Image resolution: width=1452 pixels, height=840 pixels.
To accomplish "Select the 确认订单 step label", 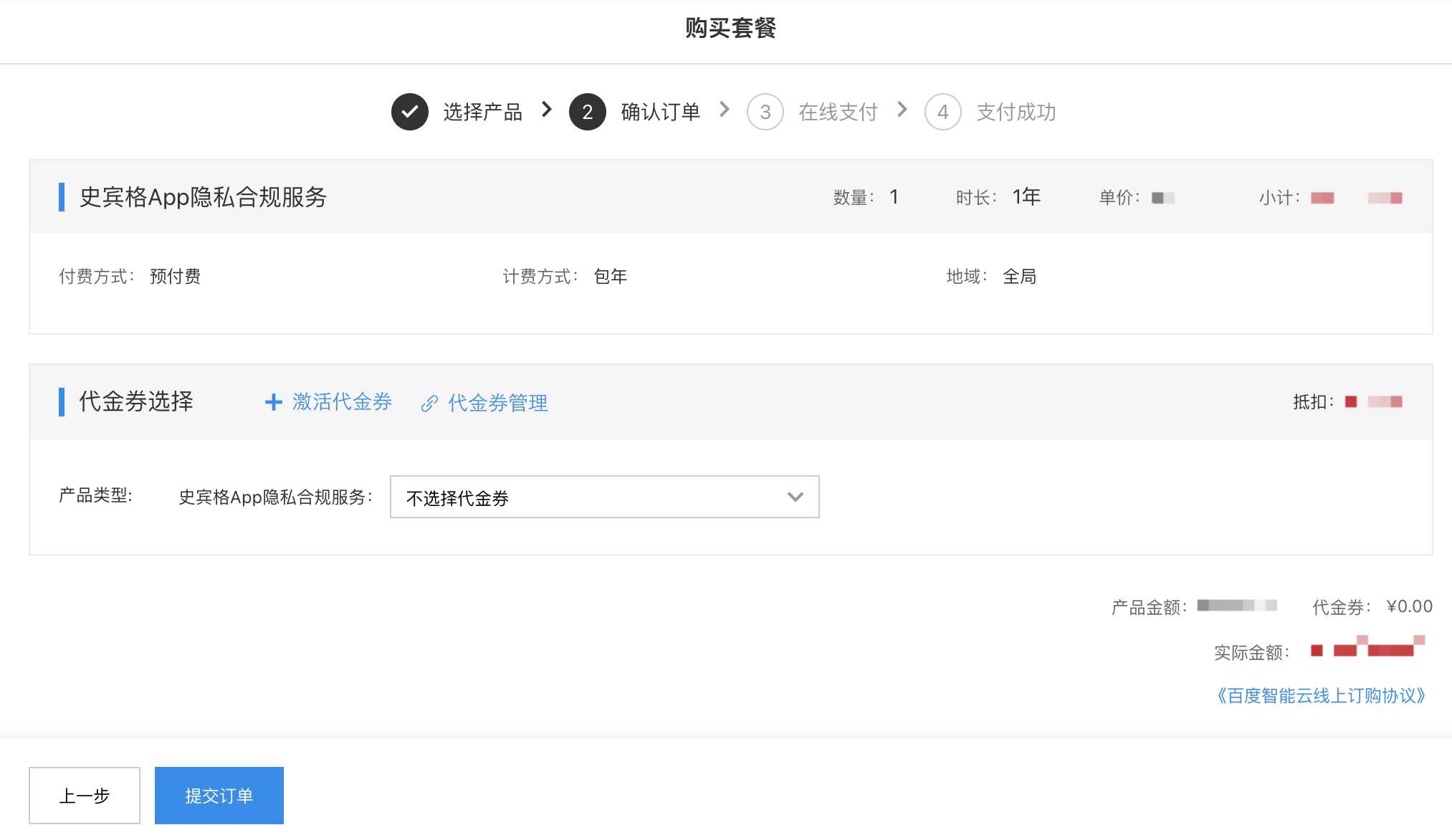I will pos(661,112).
